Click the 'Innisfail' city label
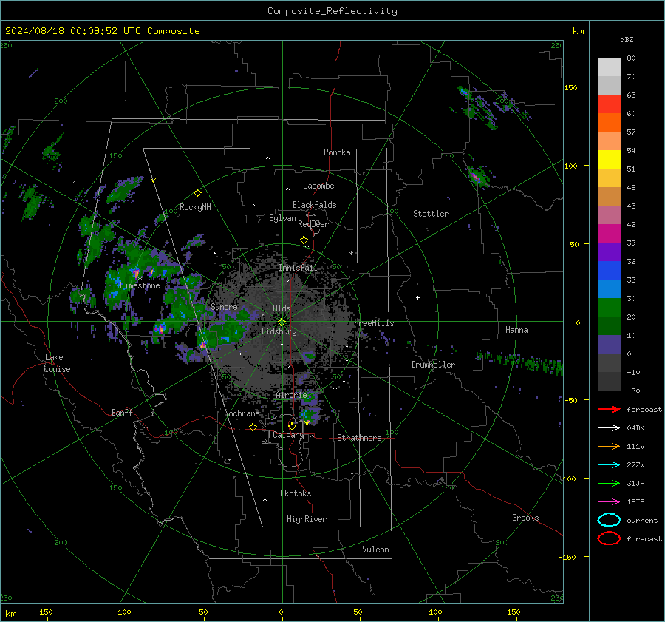 point(298,268)
